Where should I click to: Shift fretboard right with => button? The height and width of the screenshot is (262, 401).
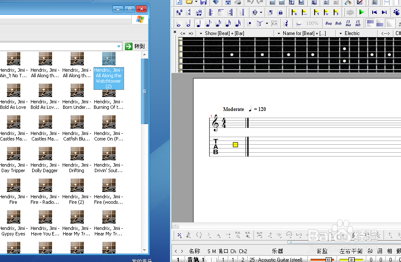click(x=191, y=33)
